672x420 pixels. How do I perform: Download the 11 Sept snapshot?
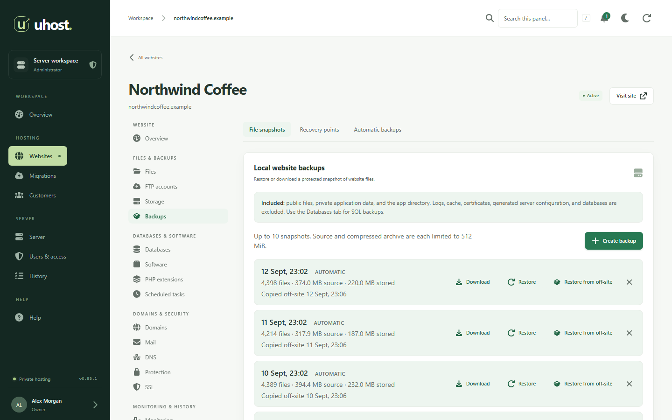pos(473,333)
